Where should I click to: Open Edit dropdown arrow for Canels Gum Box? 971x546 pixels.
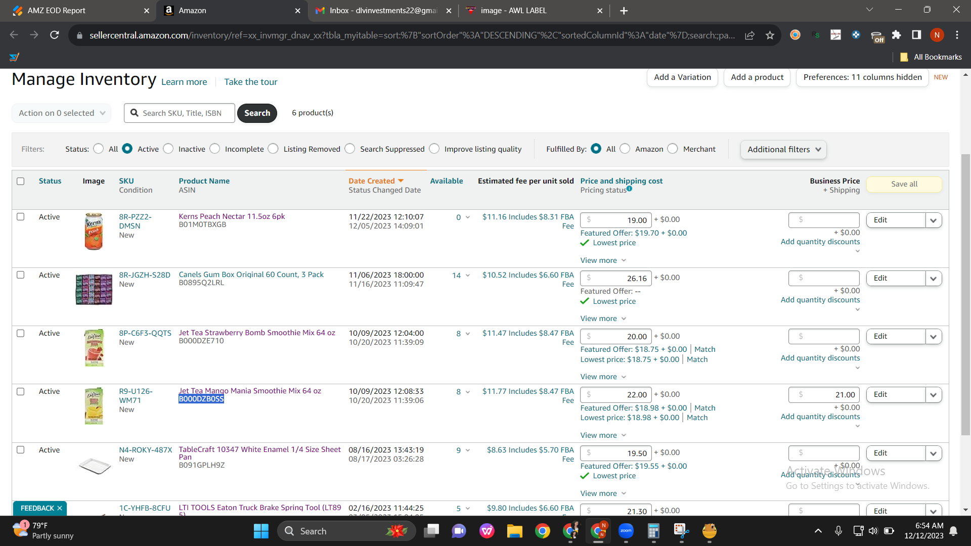click(934, 278)
